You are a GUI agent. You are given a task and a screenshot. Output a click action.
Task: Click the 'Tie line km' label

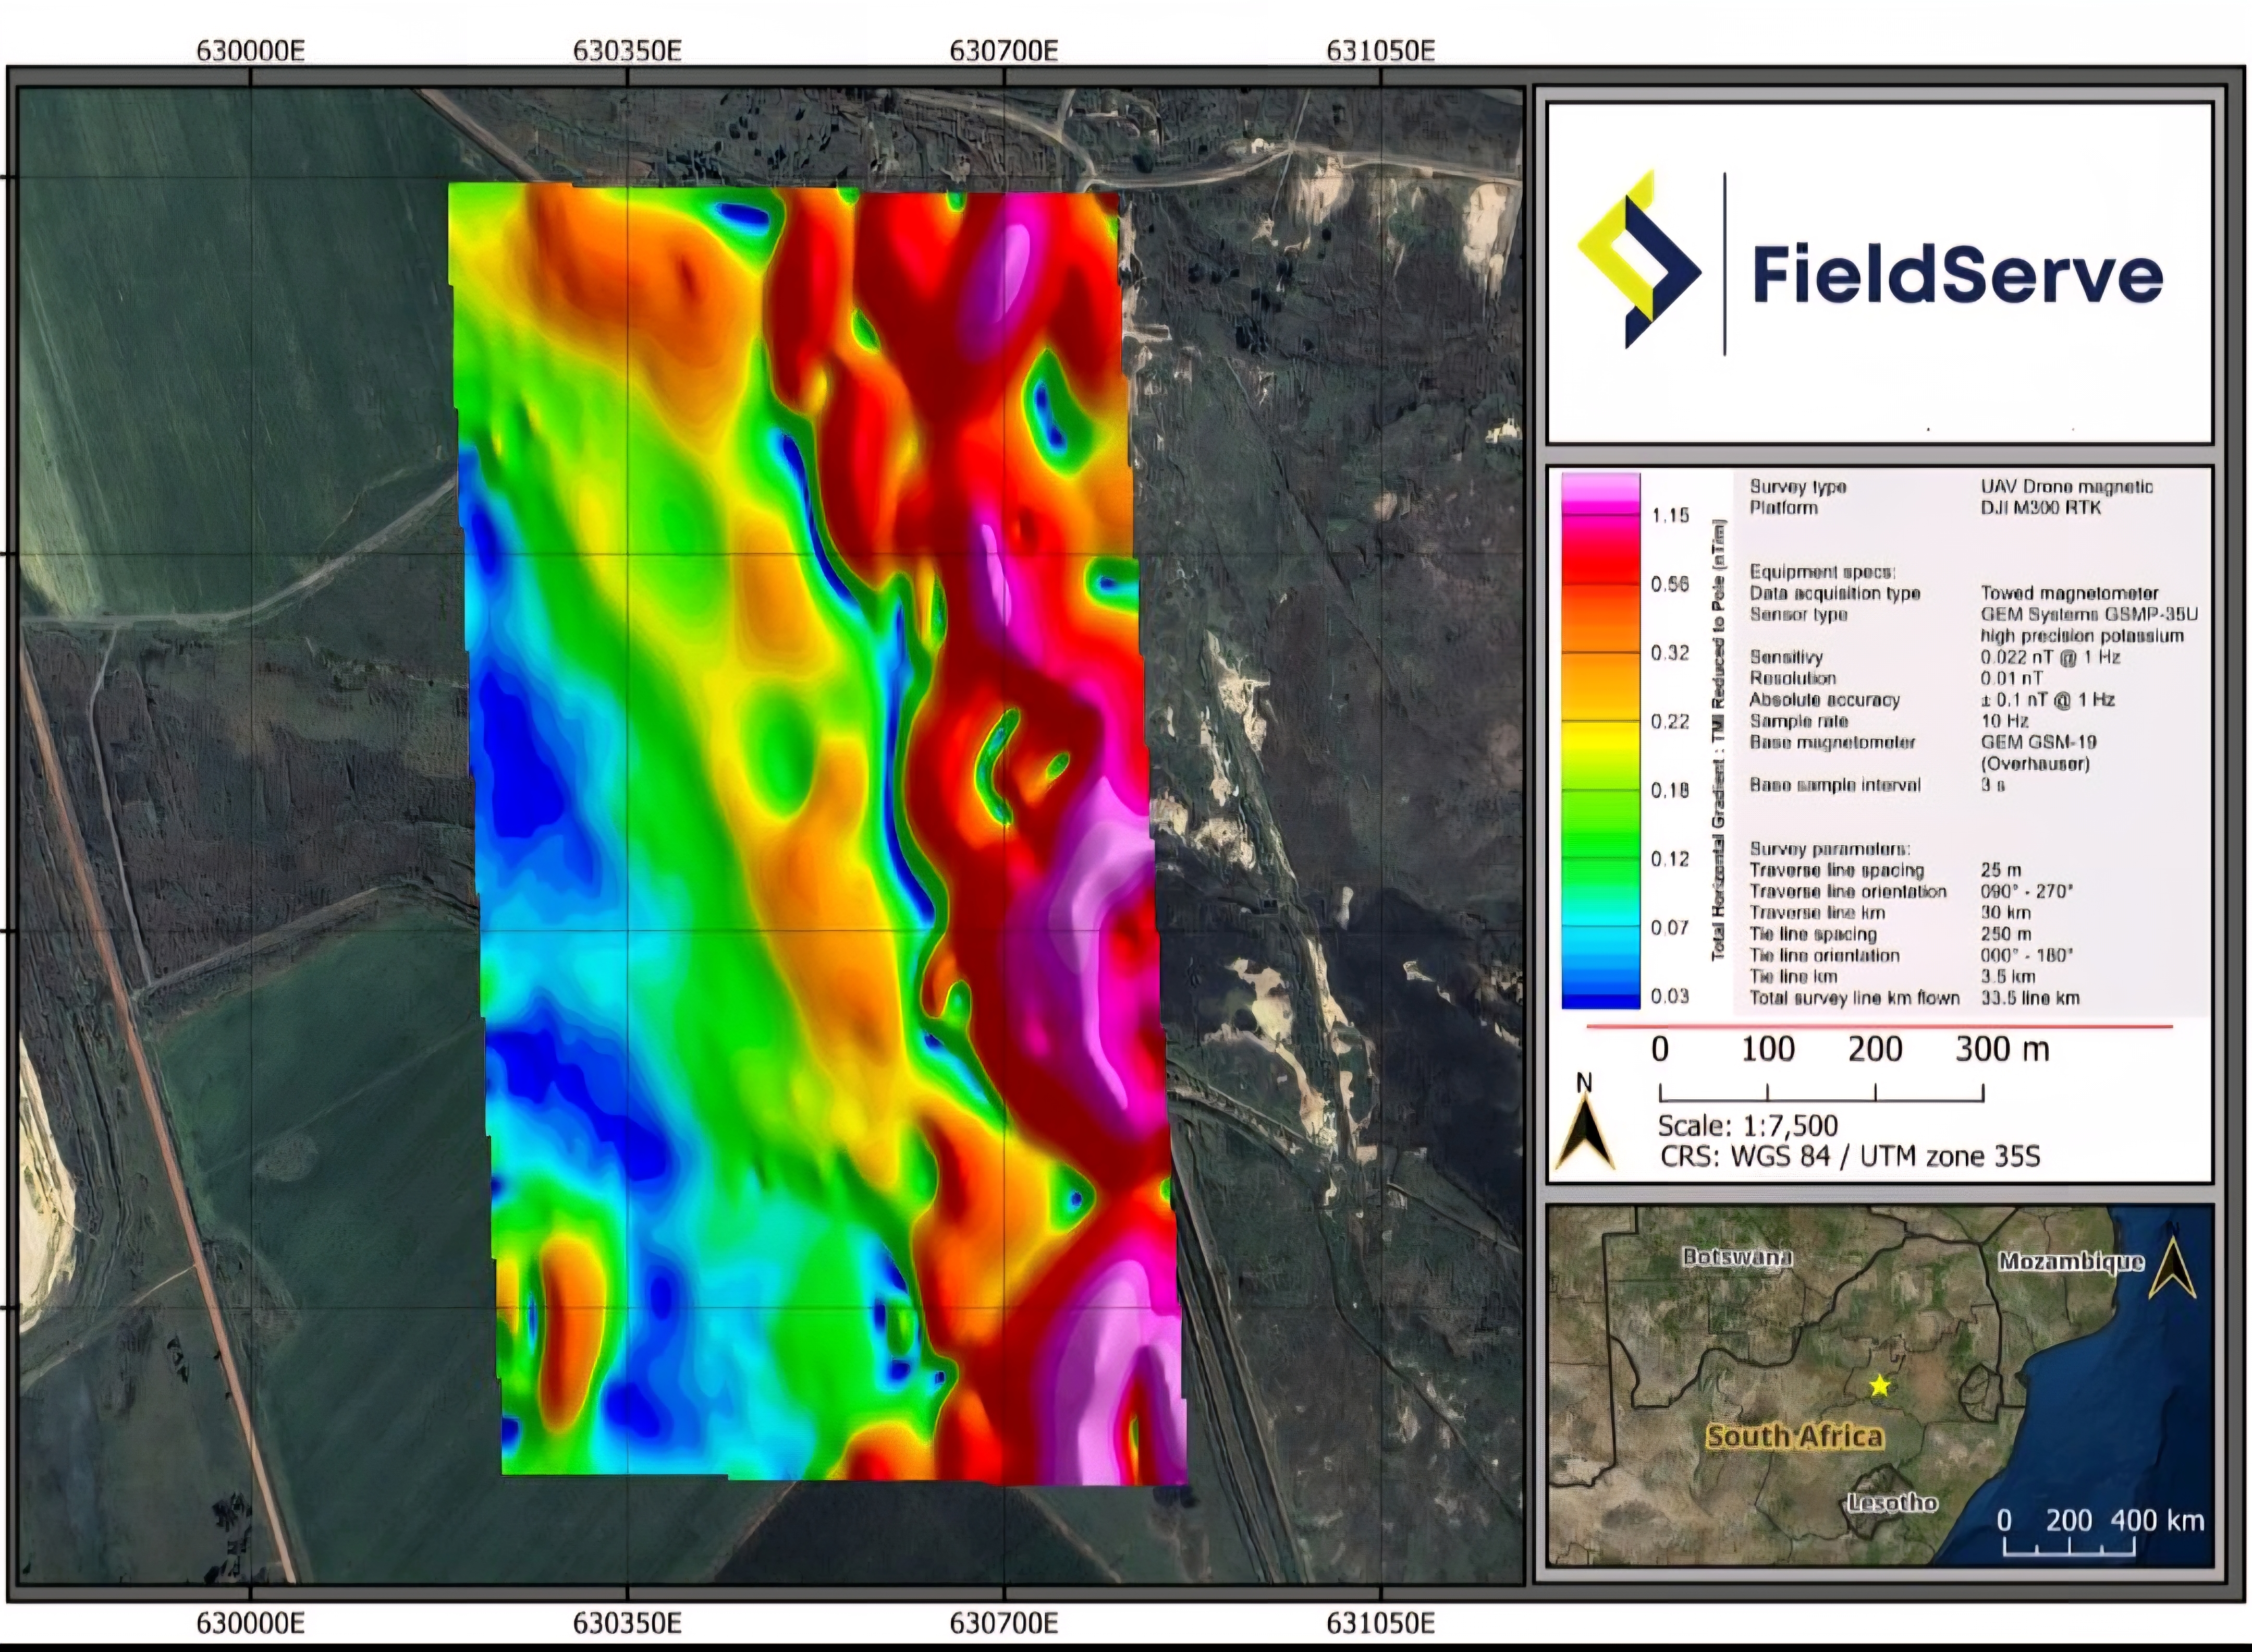tap(1793, 976)
